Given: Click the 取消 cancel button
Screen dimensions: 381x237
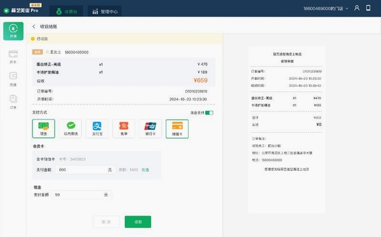Looking at the screenshot, I should (106, 222).
